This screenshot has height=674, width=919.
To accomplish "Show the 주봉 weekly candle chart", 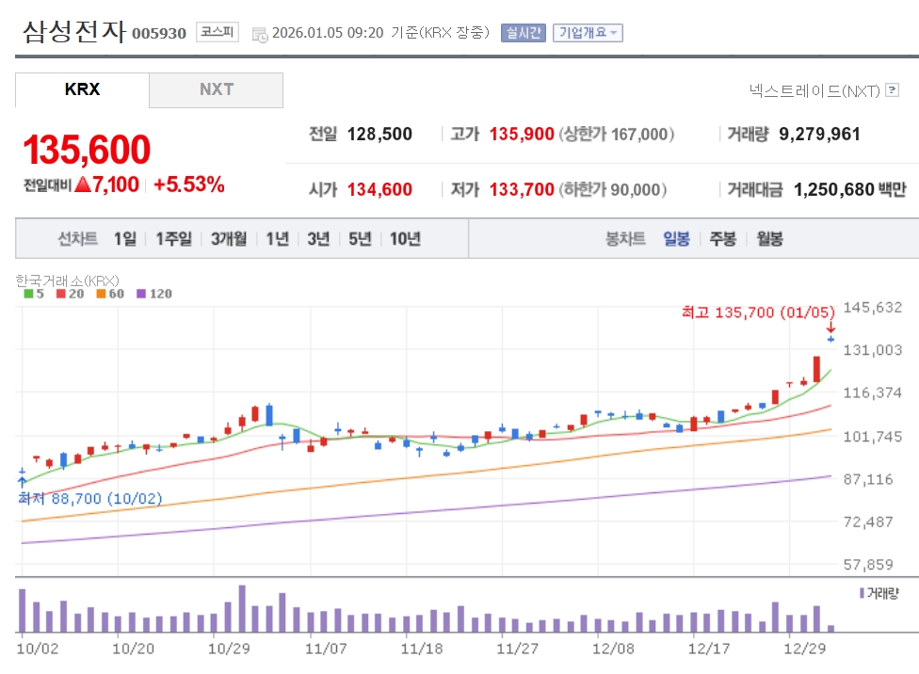I will pos(722,239).
